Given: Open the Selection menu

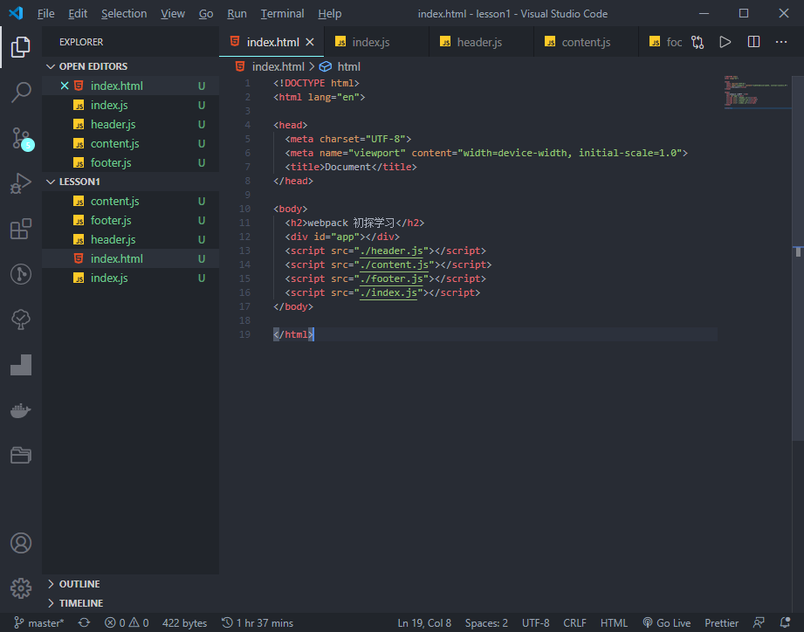Looking at the screenshot, I should (124, 13).
